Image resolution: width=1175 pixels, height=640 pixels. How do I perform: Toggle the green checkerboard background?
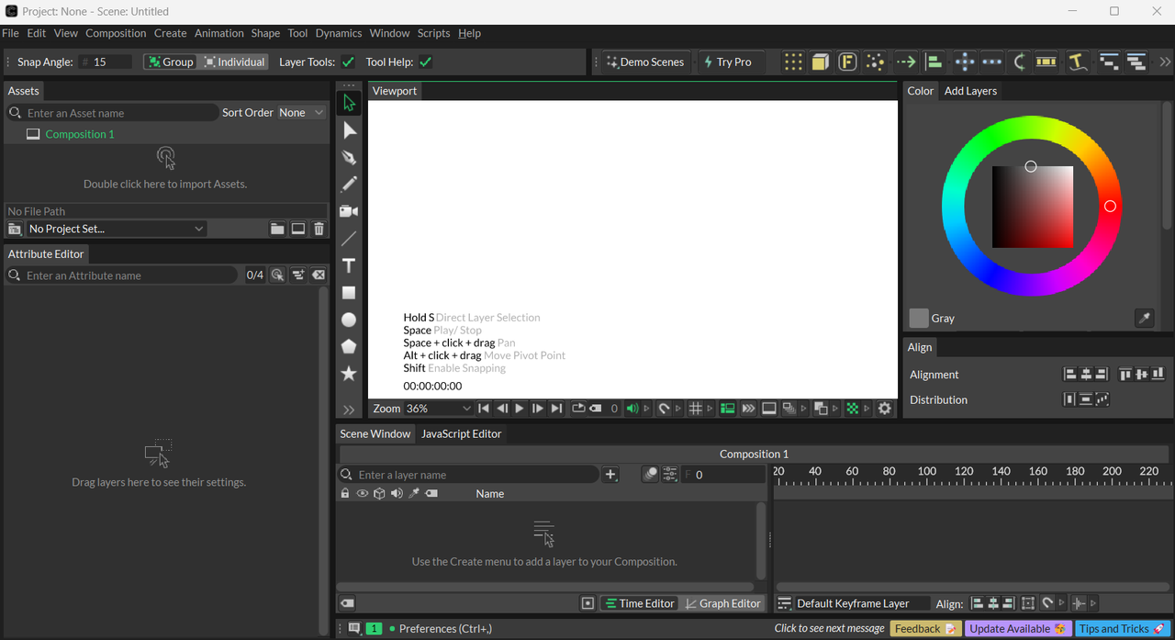[853, 409]
